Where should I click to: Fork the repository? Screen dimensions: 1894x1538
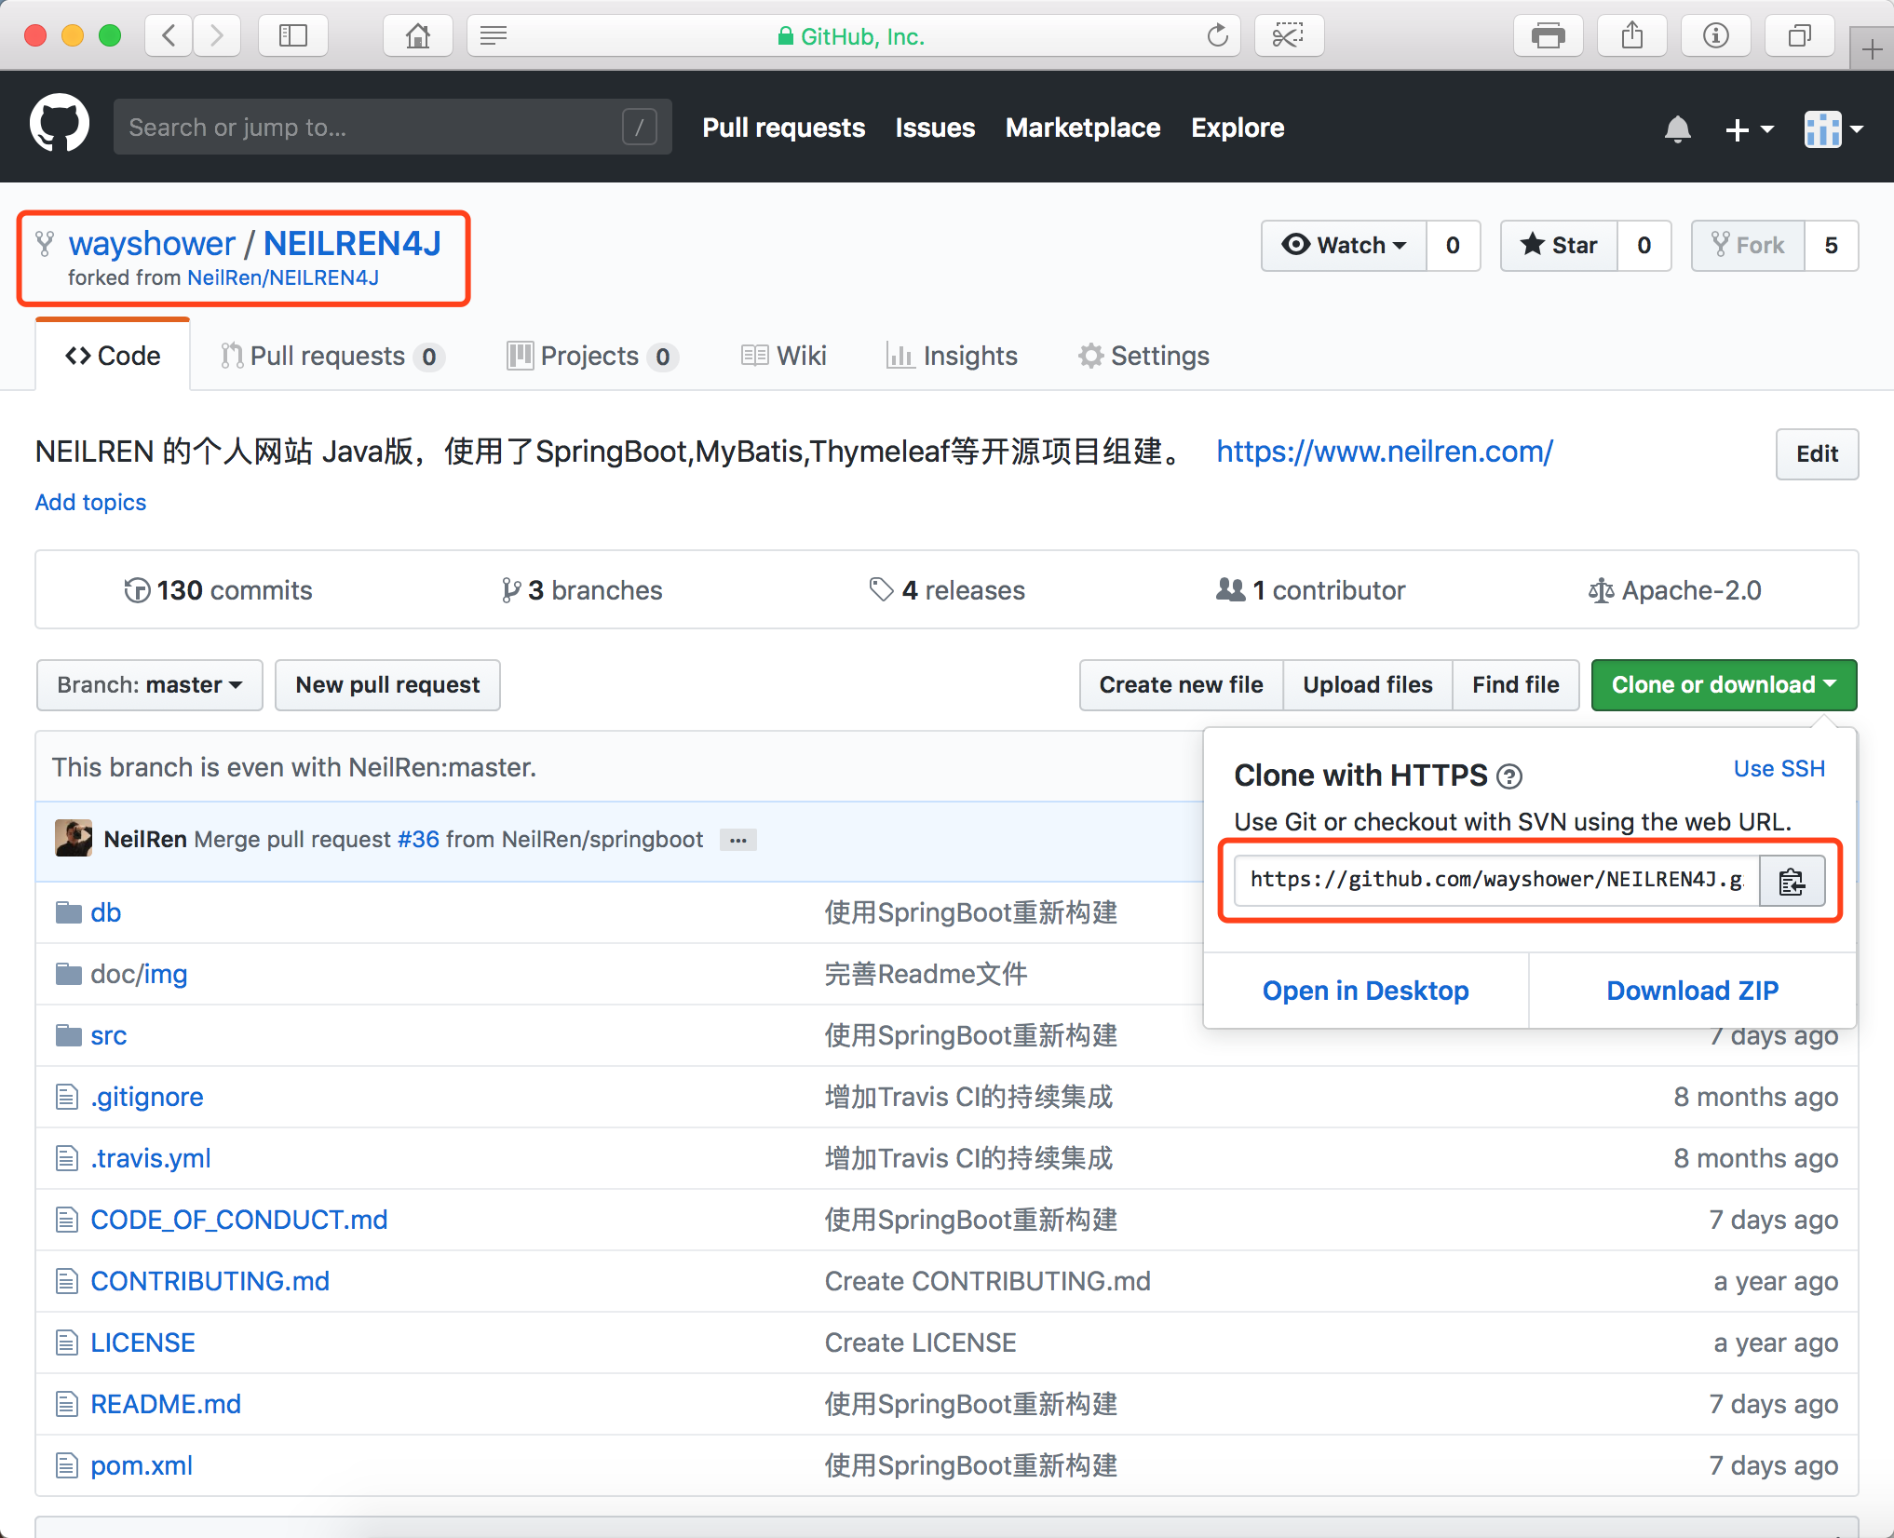tap(1748, 245)
